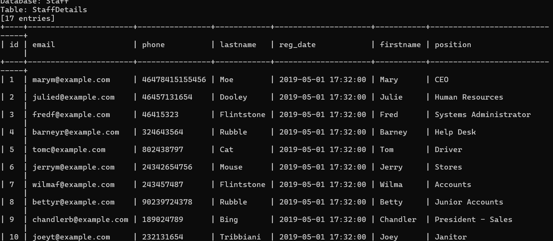Click the reg_date column header
This screenshot has height=241, width=553.
pyautogui.click(x=297, y=45)
